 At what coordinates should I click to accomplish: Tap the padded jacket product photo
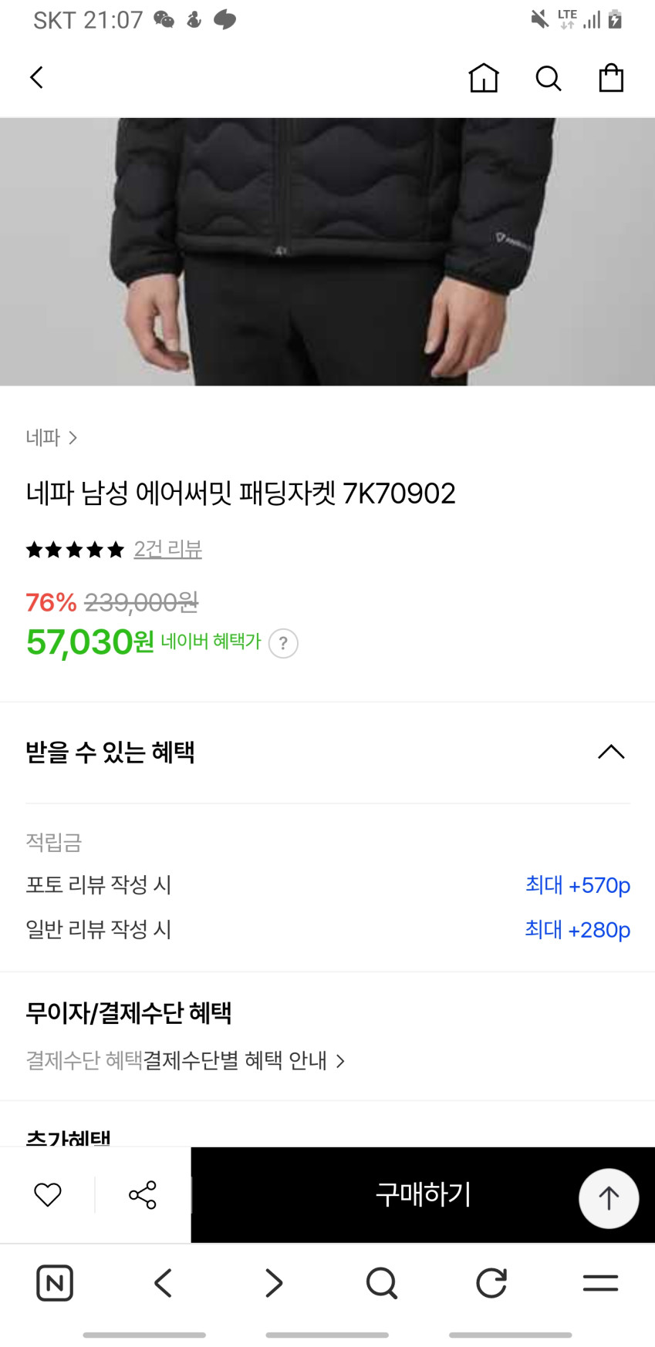point(327,251)
